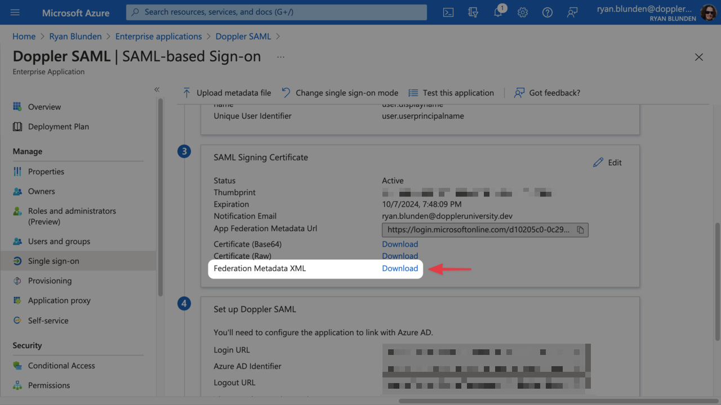The width and height of the screenshot is (721, 405).
Task: Click the App Federation Metadata Url field
Action: pos(485,229)
